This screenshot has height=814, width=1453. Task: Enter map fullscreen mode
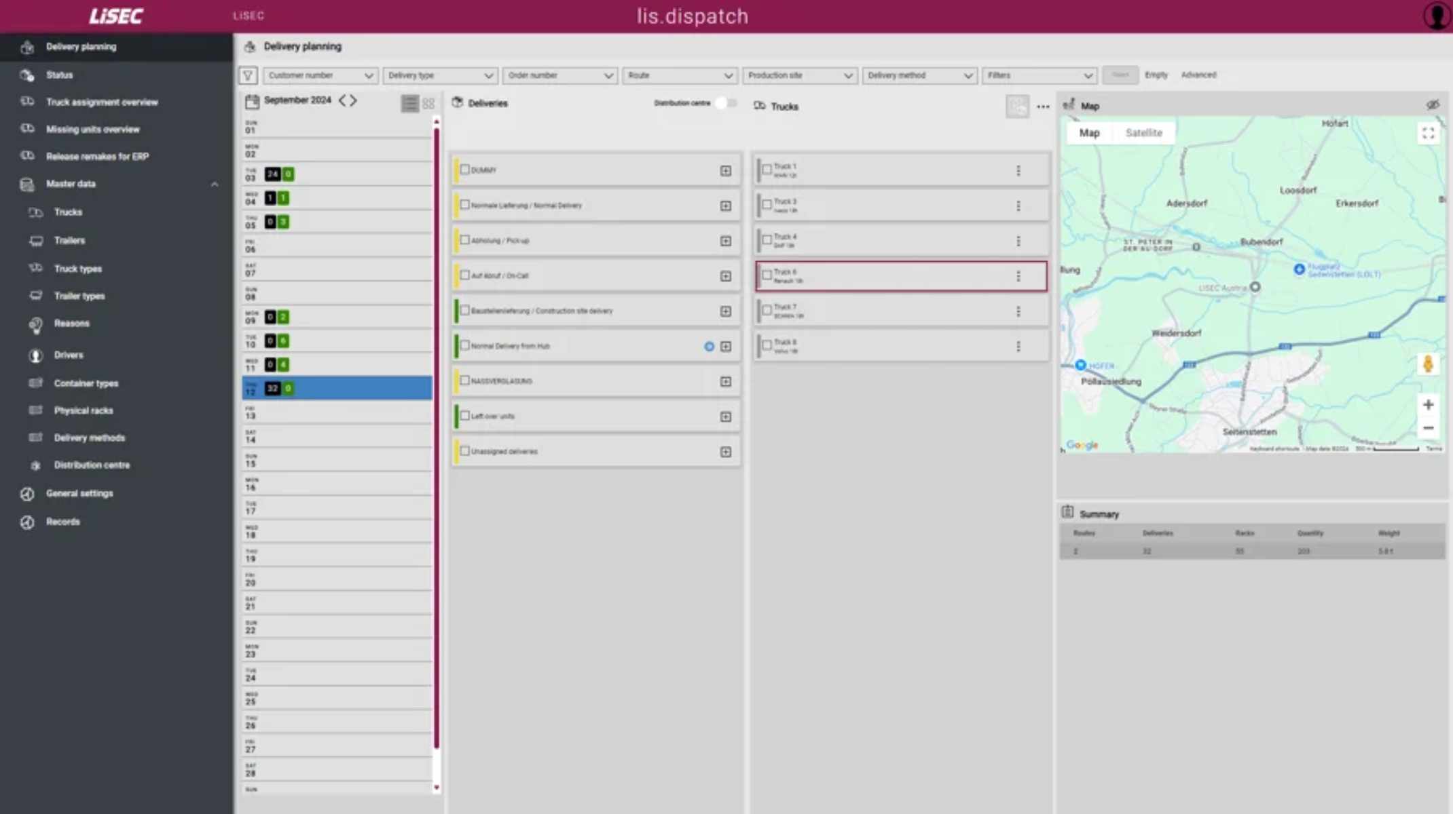pyautogui.click(x=1428, y=133)
